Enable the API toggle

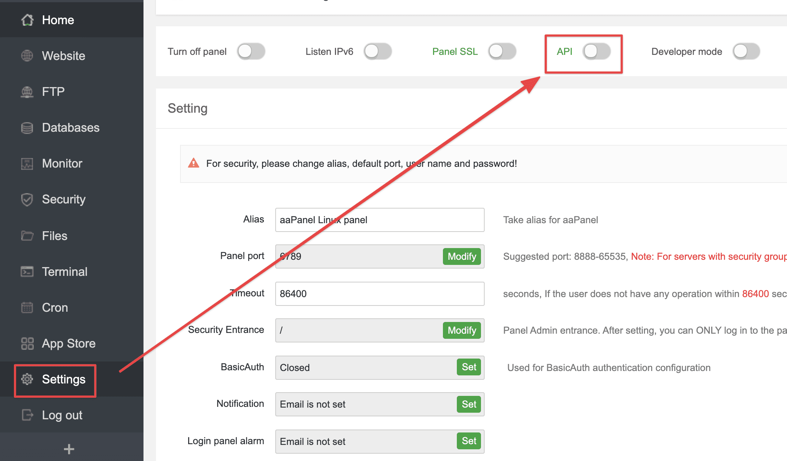click(597, 52)
